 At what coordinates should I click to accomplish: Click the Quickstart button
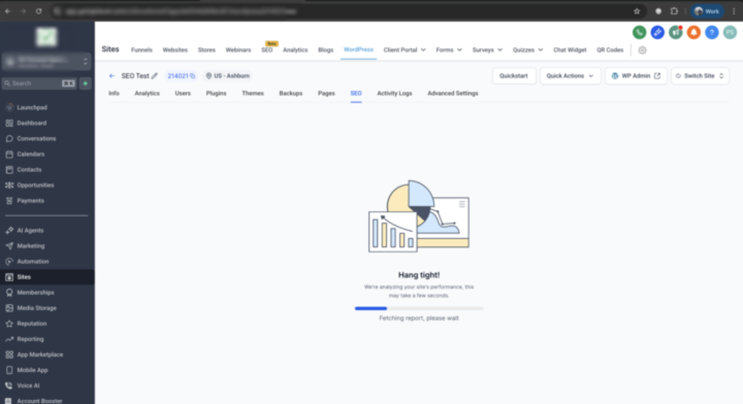pyautogui.click(x=514, y=76)
